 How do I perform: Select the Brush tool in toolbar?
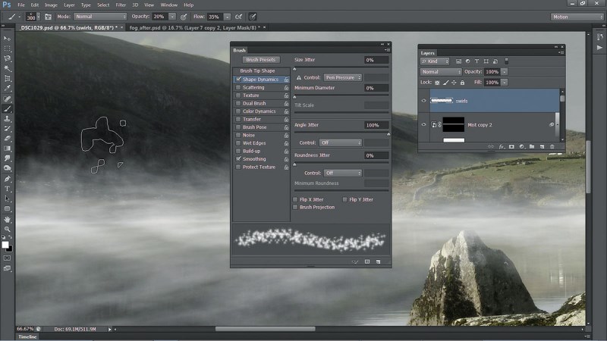[8, 109]
